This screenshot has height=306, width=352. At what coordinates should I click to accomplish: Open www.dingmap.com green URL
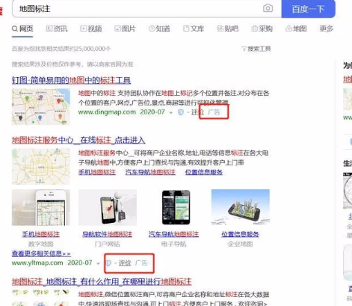click(107, 112)
